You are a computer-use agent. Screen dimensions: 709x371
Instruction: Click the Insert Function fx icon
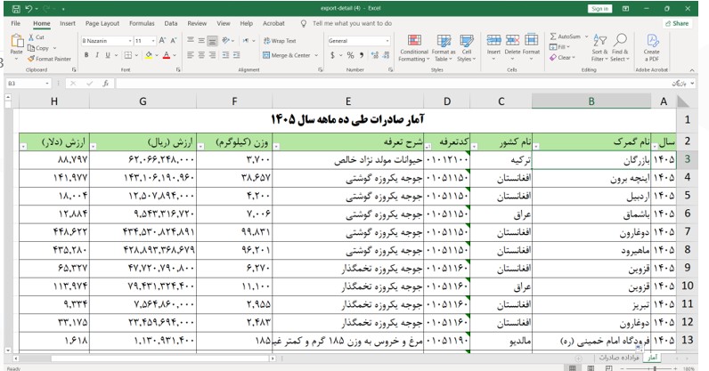[x=105, y=84]
